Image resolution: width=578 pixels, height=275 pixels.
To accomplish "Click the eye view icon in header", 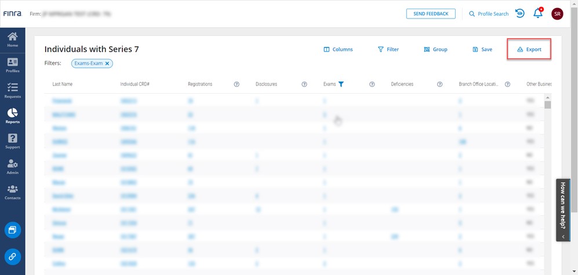I will pos(520,13).
